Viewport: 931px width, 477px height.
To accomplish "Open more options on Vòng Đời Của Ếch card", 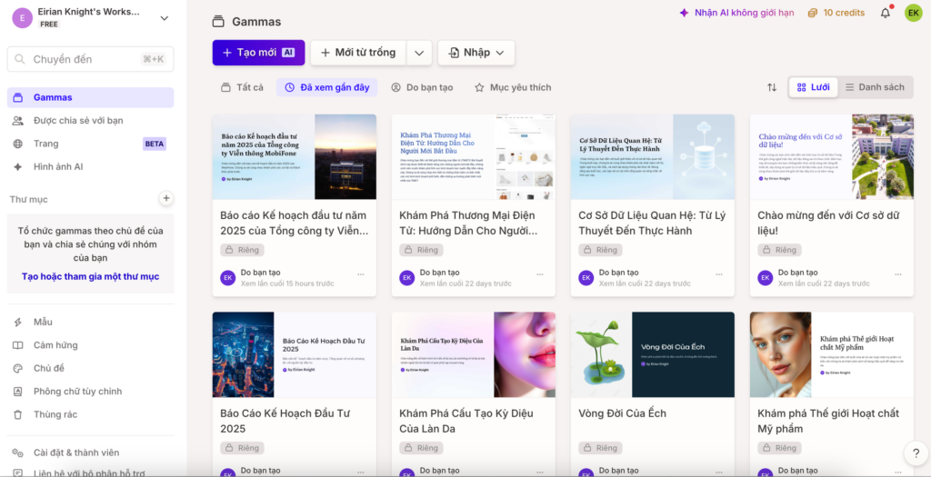I will click(719, 471).
